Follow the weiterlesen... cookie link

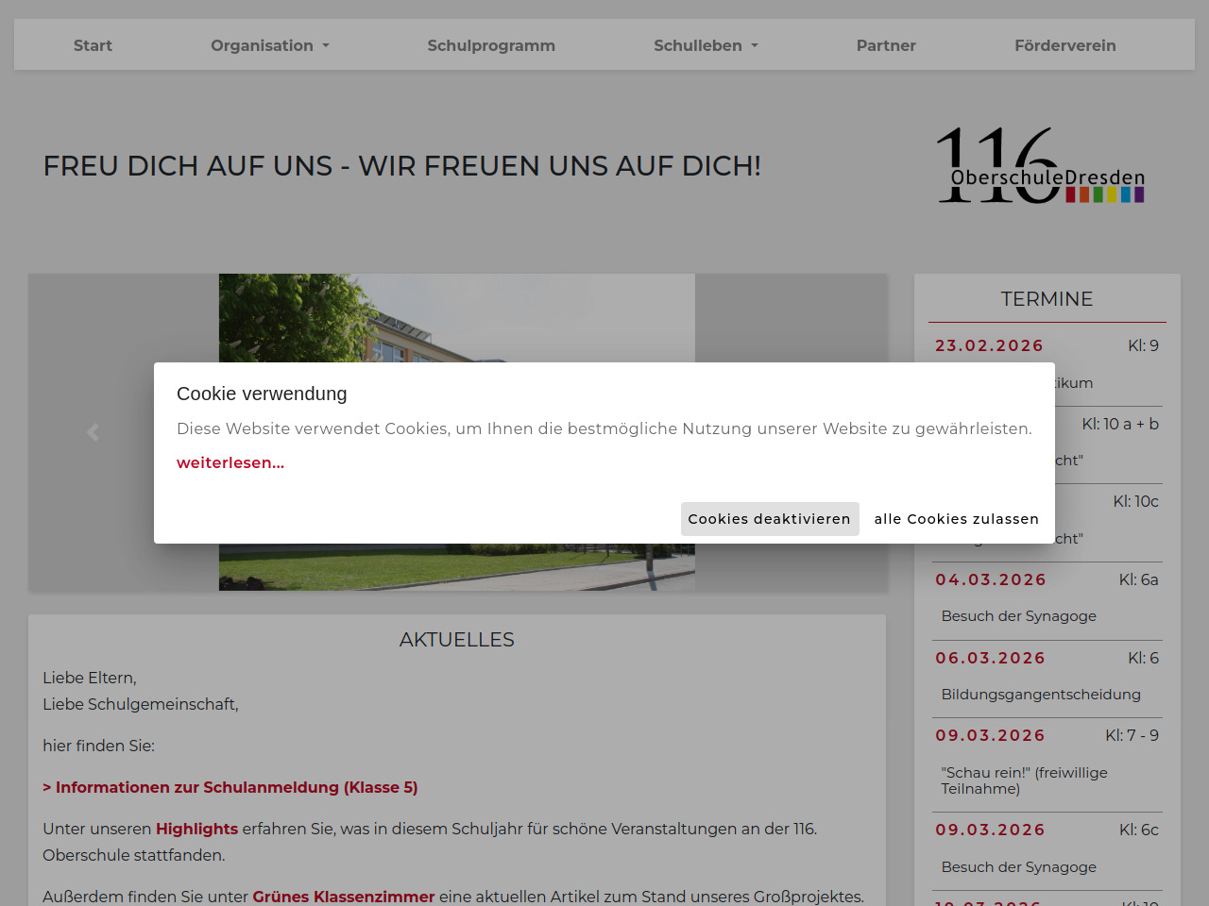[230, 462]
